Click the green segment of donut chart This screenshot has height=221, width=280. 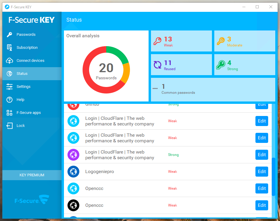click(119, 53)
